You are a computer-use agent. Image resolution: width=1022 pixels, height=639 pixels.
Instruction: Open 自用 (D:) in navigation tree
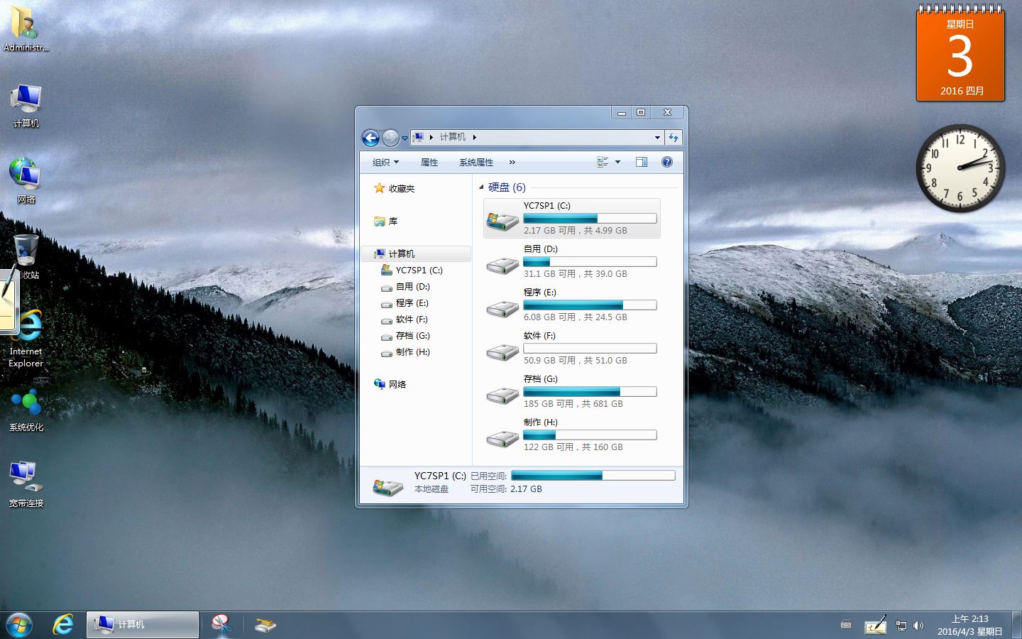[405, 287]
